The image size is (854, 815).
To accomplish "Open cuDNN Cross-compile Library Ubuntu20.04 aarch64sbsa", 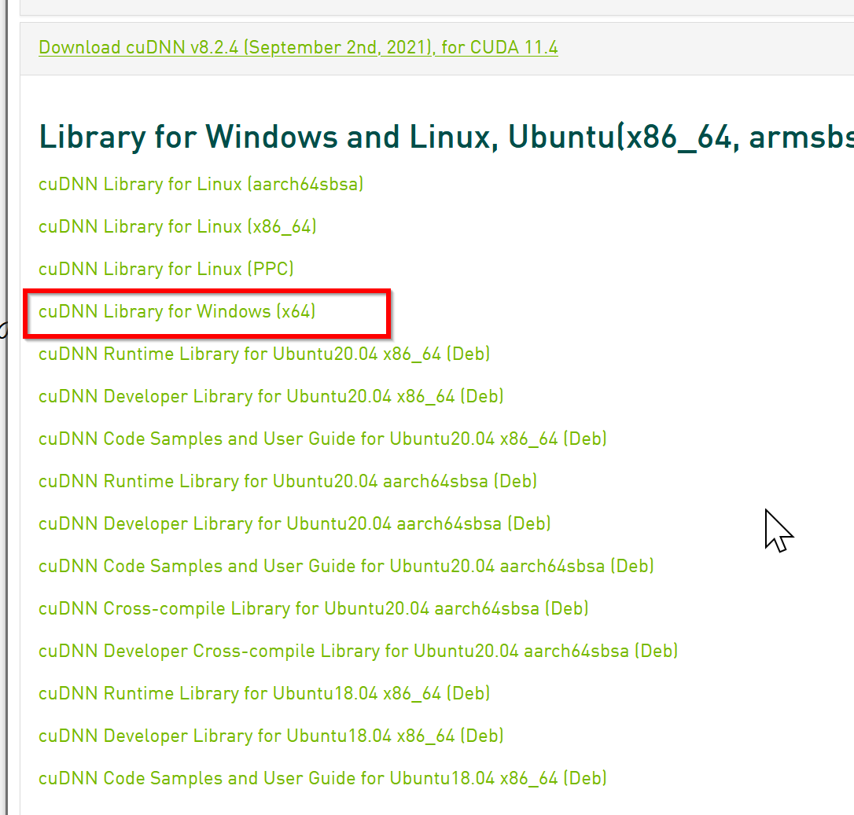I will tap(314, 608).
